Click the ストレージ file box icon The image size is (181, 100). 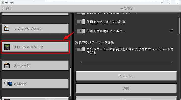pyautogui.click(x=7, y=65)
